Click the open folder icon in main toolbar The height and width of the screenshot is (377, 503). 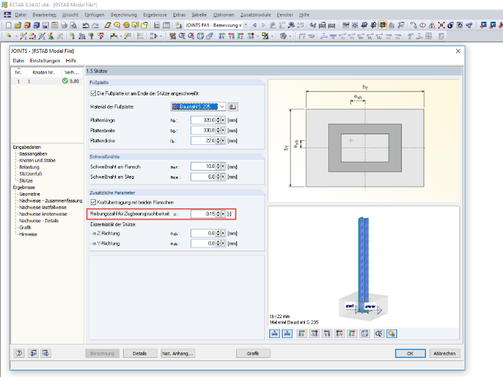click(18, 25)
